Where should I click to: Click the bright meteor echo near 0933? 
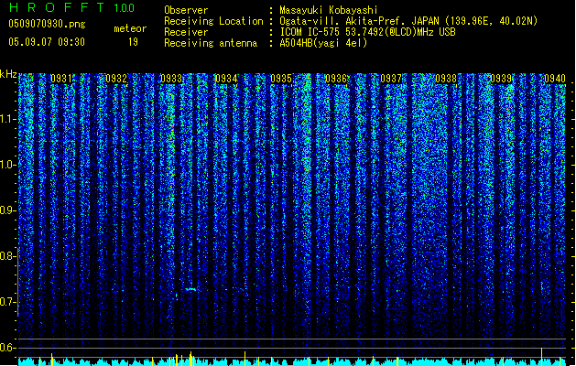point(190,290)
